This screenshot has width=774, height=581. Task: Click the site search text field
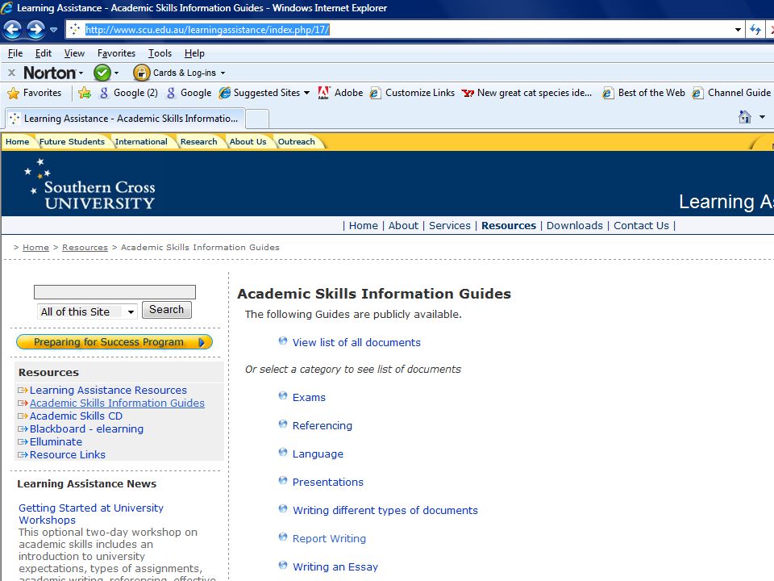114,292
